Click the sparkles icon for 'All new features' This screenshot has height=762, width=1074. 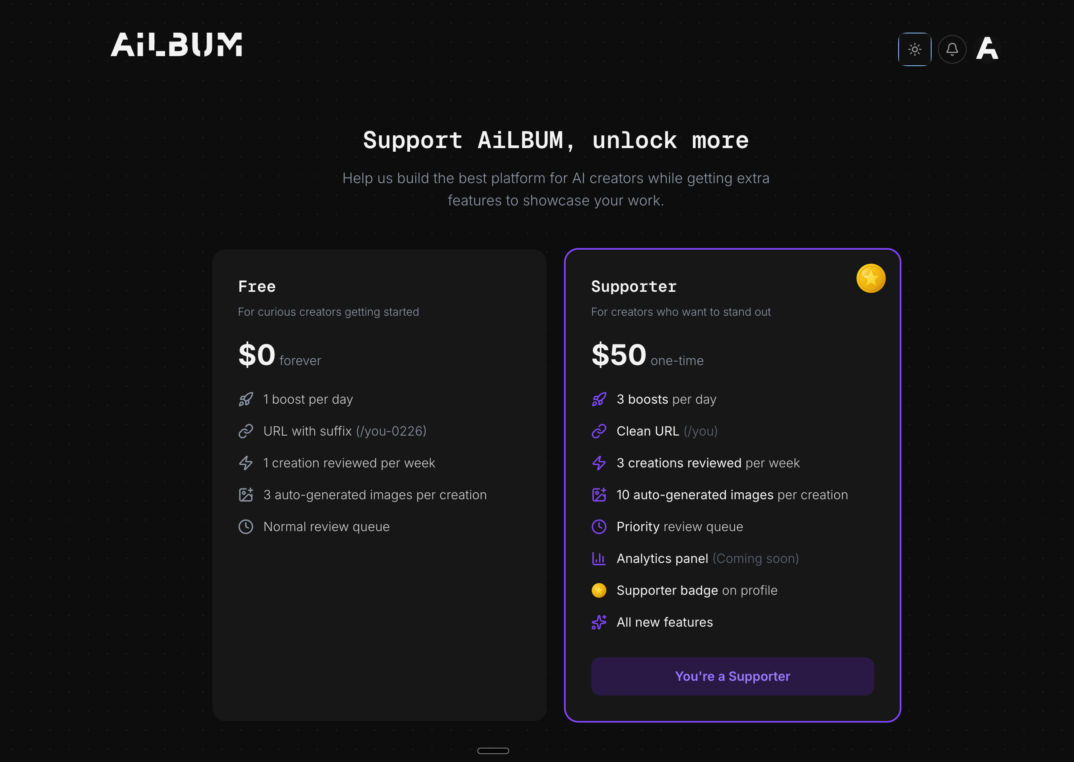[x=599, y=622]
